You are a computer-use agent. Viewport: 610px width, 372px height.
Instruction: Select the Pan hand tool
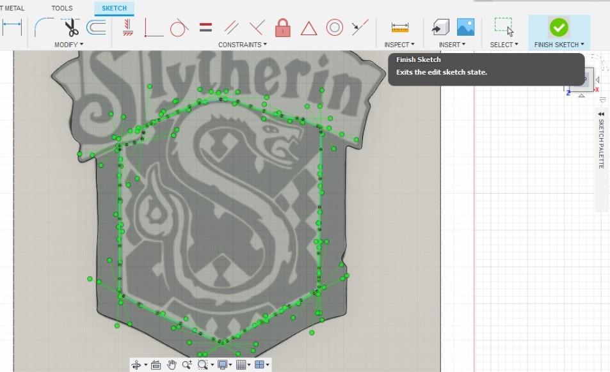172,364
